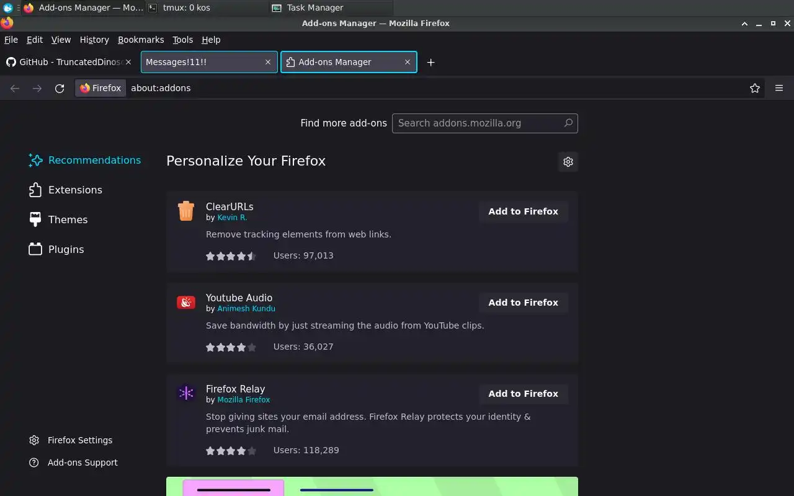Image resolution: width=794 pixels, height=496 pixels.
Task: Switch to the Messages!11!! tab
Action: (209, 62)
